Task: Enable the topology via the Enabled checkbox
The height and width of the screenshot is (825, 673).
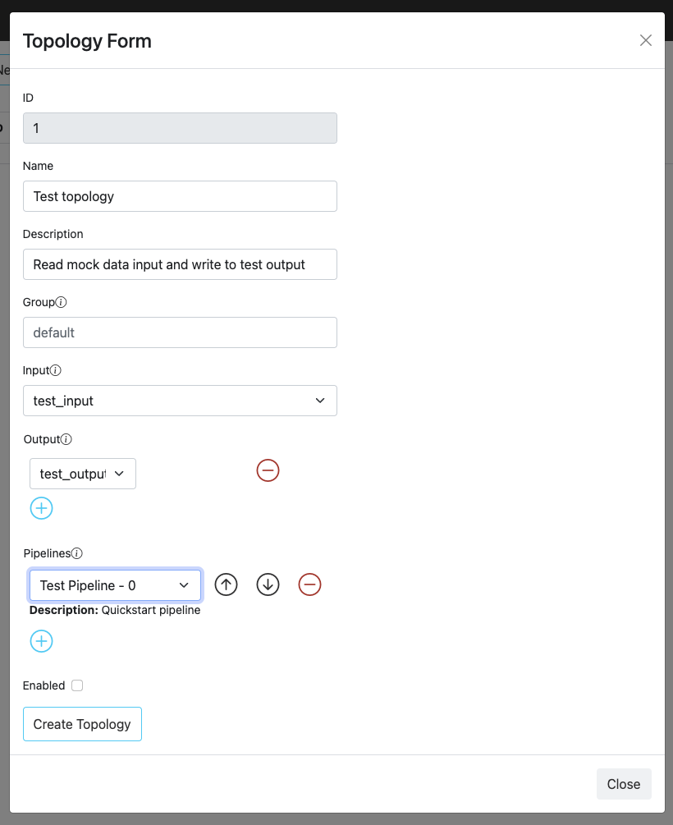Action: pyautogui.click(x=76, y=685)
